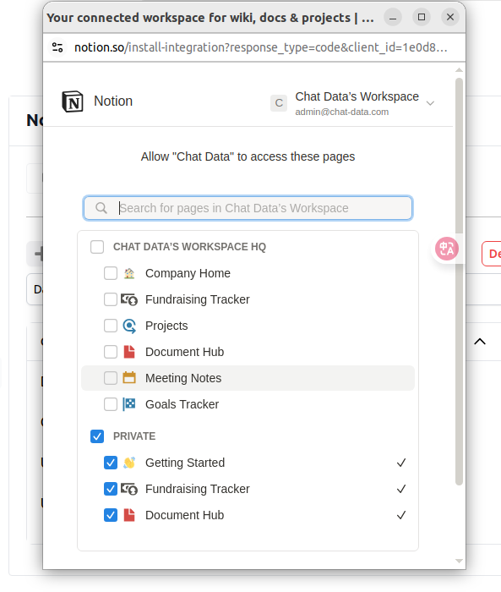The height and width of the screenshot is (592, 501).
Task: Open the workspace switcher chevron
Action: (430, 103)
